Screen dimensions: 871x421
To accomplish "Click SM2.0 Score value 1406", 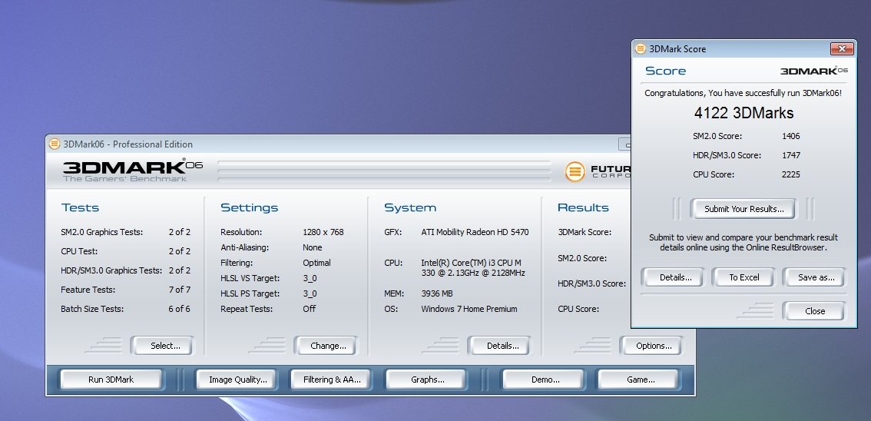I will pos(790,136).
